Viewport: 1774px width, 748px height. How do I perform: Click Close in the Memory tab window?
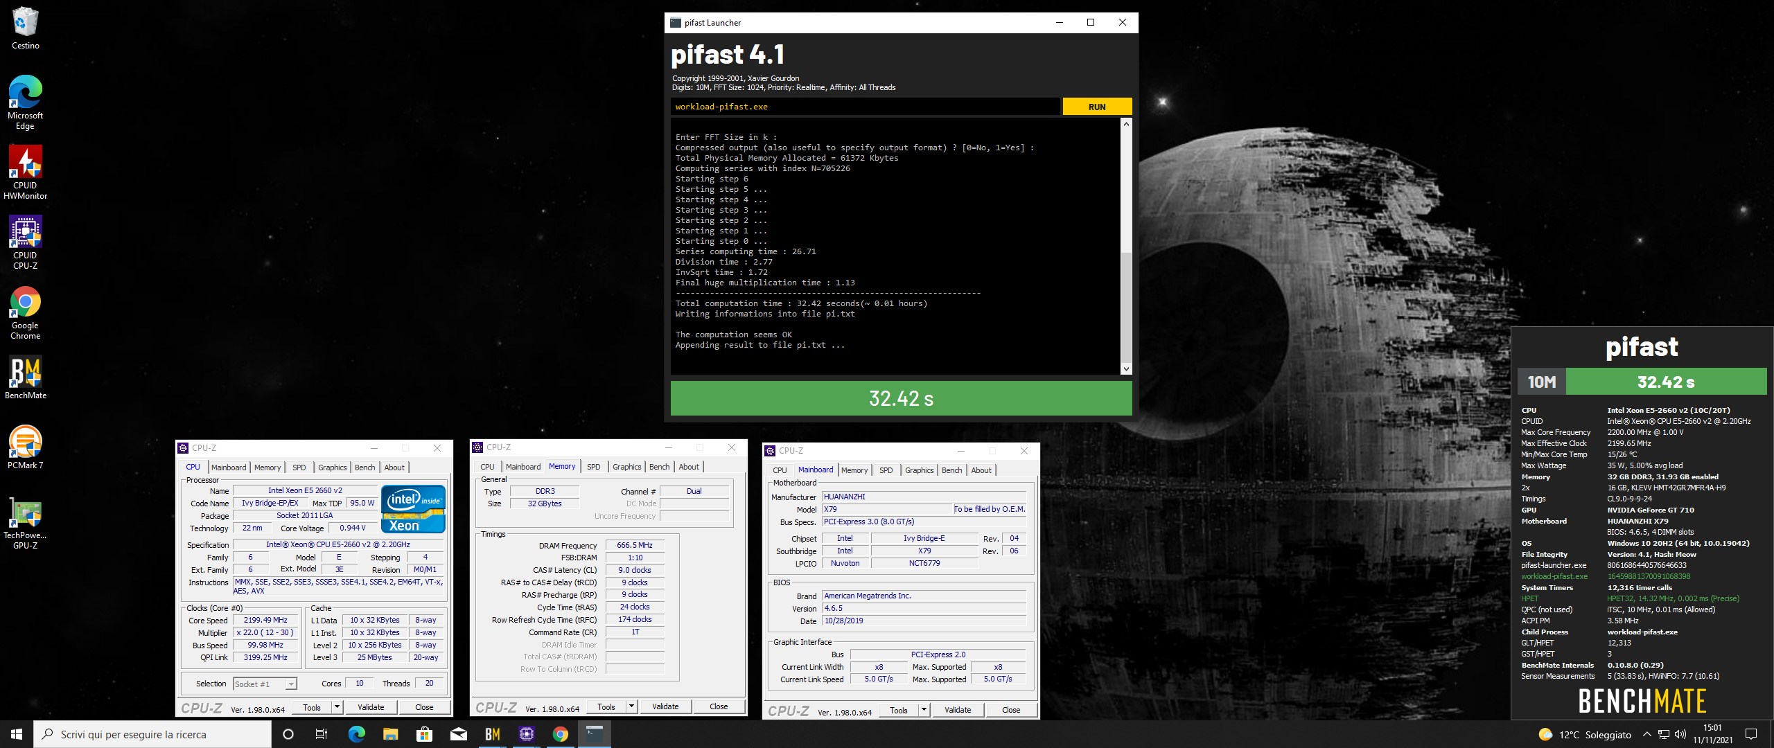pyautogui.click(x=719, y=706)
